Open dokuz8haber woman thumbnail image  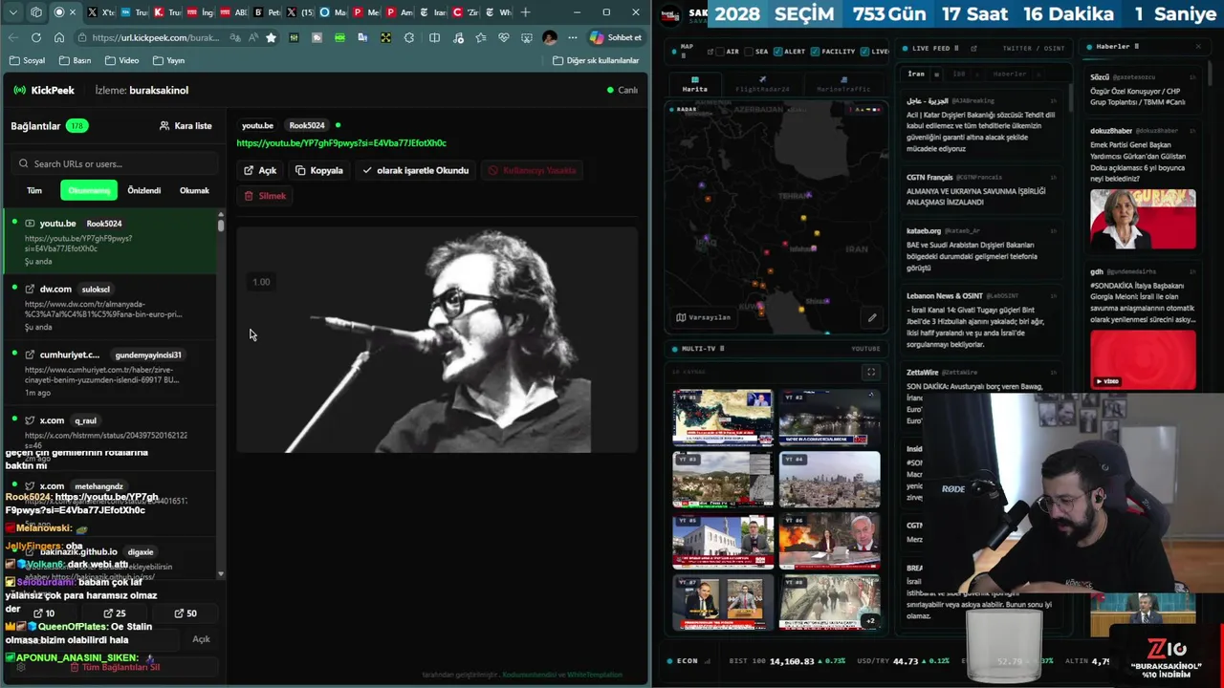tap(1143, 219)
